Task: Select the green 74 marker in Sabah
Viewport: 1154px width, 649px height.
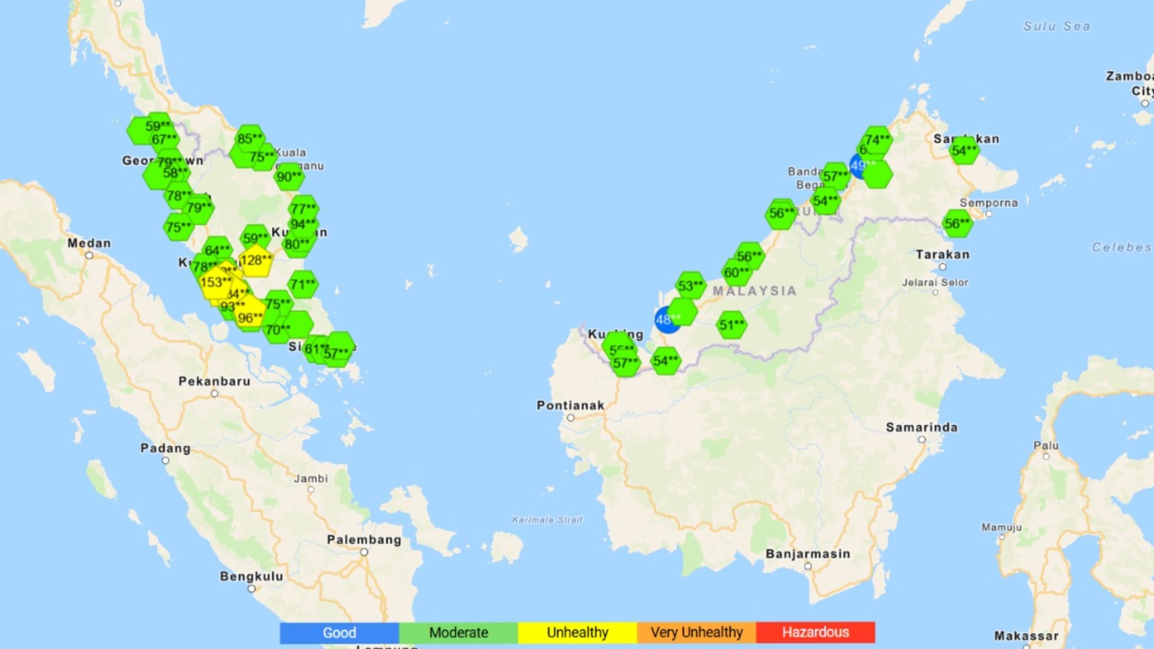Action: pyautogui.click(x=877, y=140)
